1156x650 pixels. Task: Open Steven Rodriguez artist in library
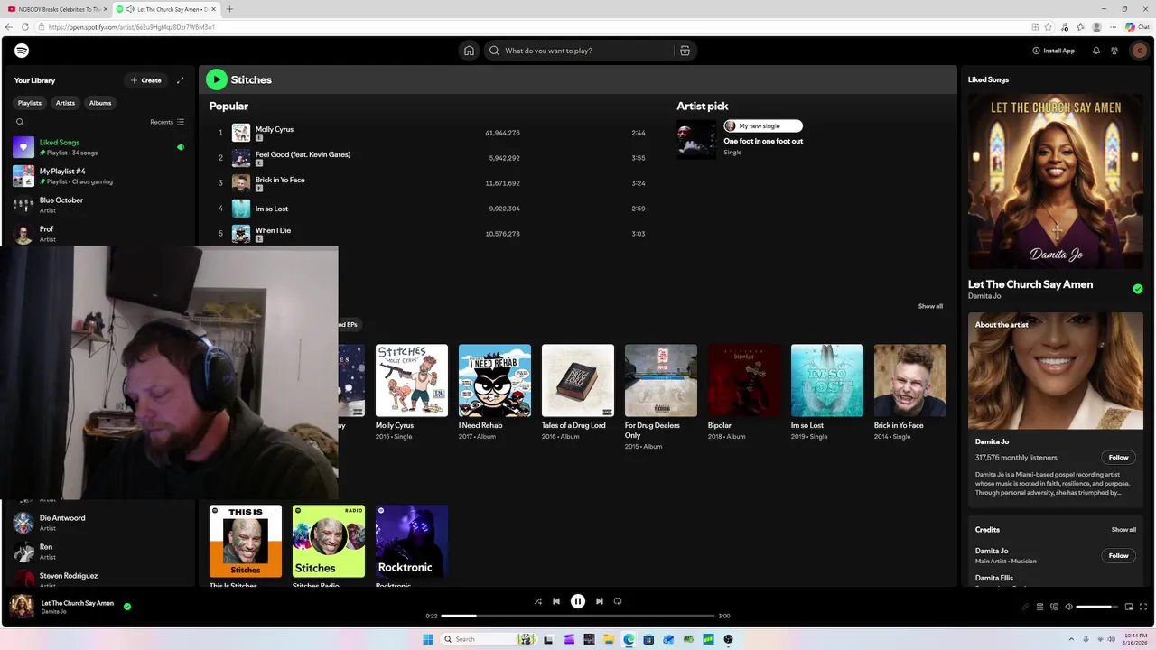click(x=99, y=578)
